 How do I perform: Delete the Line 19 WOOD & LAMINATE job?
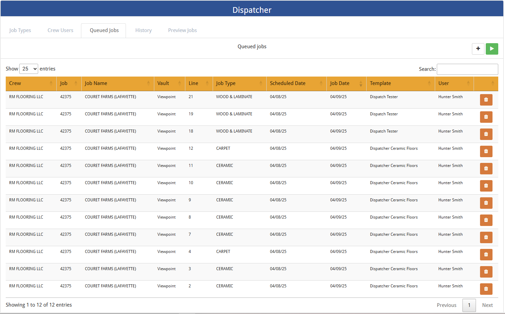[486, 117]
